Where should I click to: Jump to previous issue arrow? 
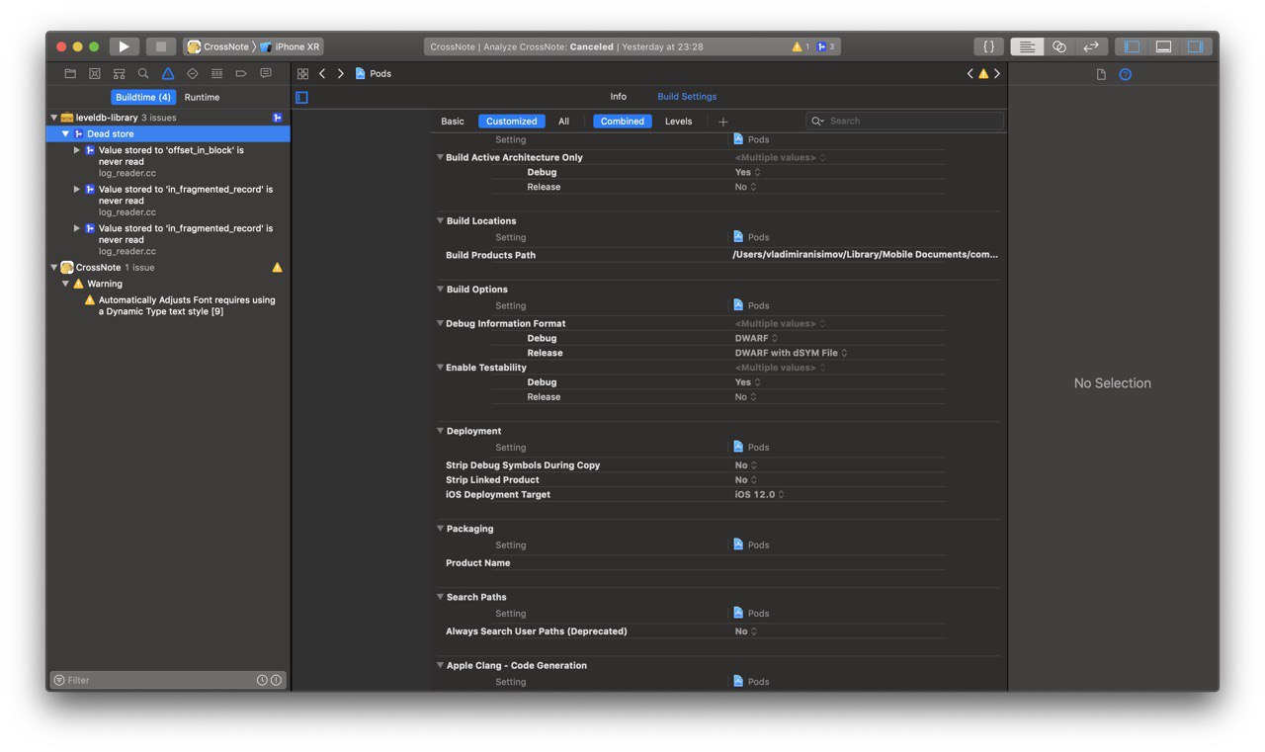[x=970, y=74]
